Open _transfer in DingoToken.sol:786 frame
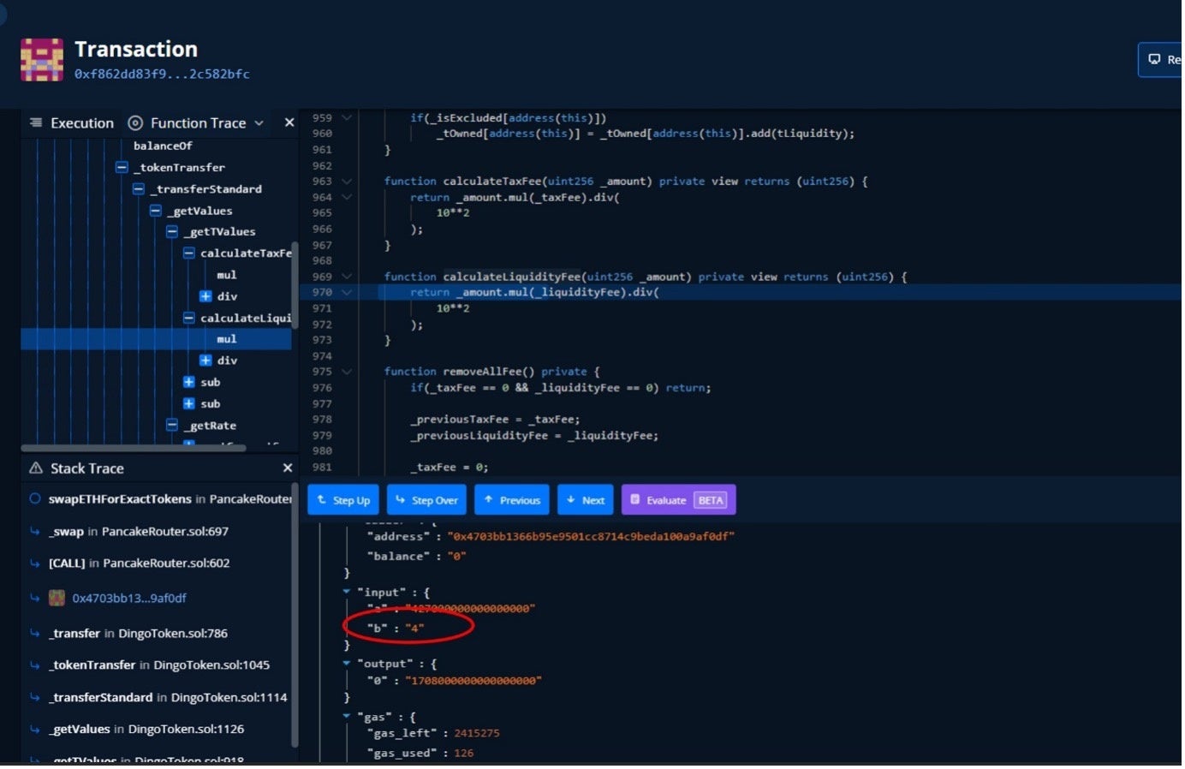Viewport: 1185px width, 769px height. click(138, 634)
